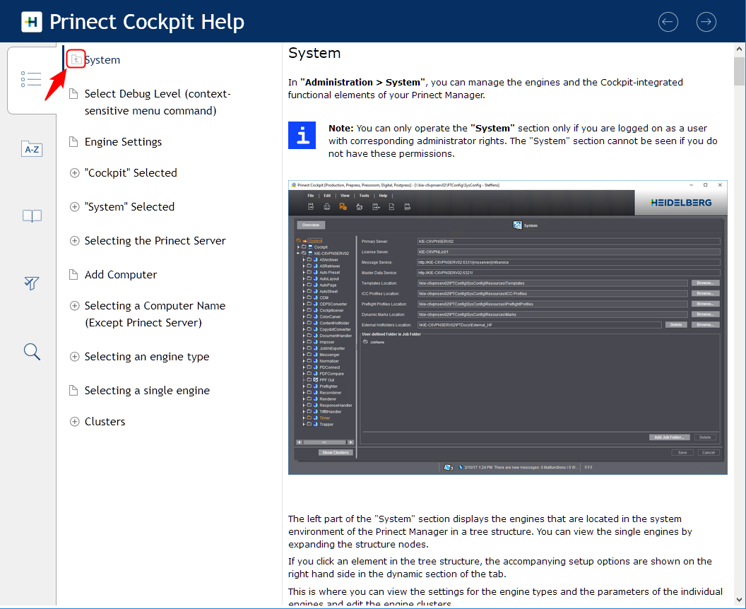Open Selecting a single engine topic

click(147, 391)
